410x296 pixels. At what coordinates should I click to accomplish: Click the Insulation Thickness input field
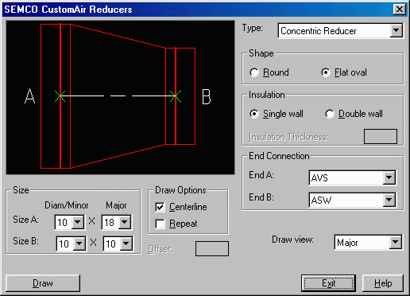click(x=381, y=136)
